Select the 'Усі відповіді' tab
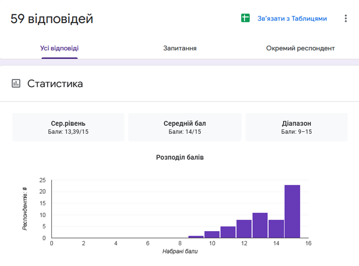 59,48
